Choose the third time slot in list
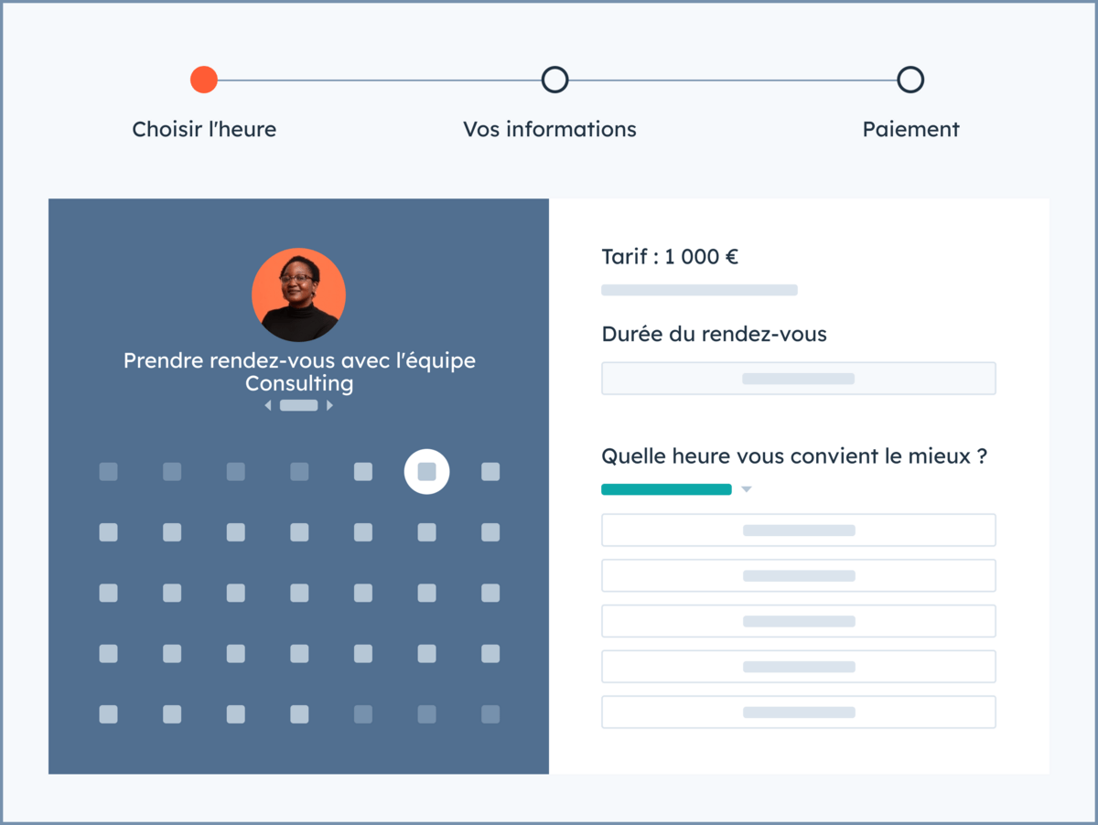Viewport: 1098px width, 825px height. tap(798, 621)
